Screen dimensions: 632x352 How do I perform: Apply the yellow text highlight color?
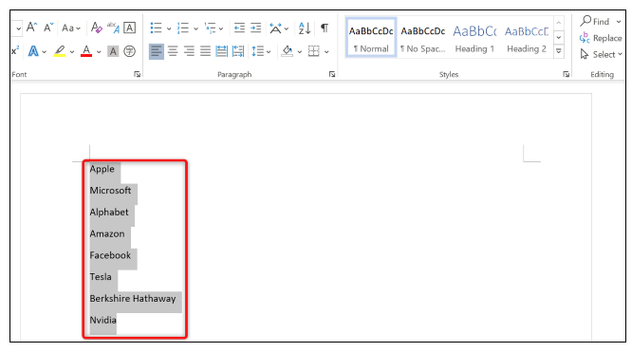tap(60, 51)
